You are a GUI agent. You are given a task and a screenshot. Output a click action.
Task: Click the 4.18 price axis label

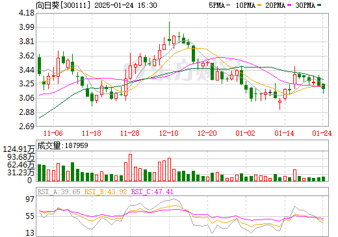27,13
